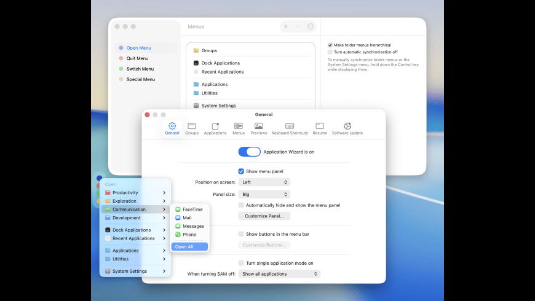Select Quit Menu in the sidebar
The image size is (535, 301).
pos(146,58)
